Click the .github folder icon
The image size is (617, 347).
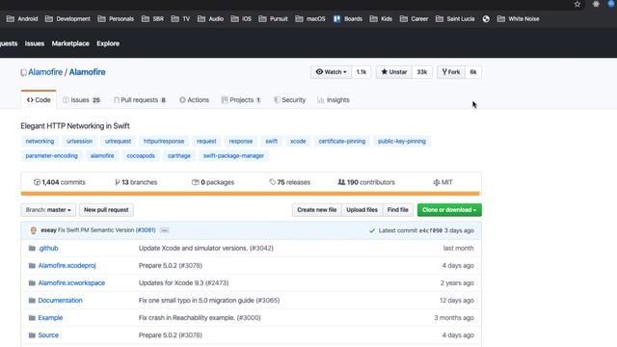tap(32, 249)
